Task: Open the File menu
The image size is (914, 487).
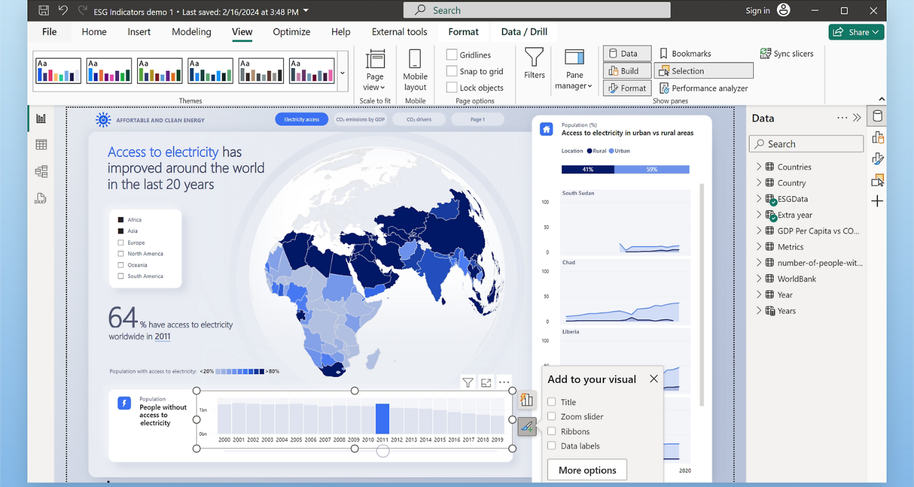Action: click(x=49, y=32)
